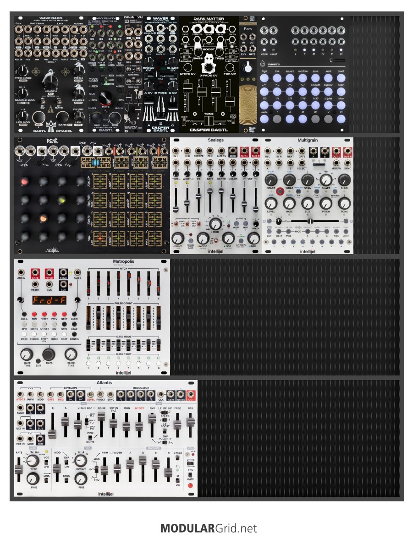Click the Multigrain morph crossfade slider

tap(310, 222)
